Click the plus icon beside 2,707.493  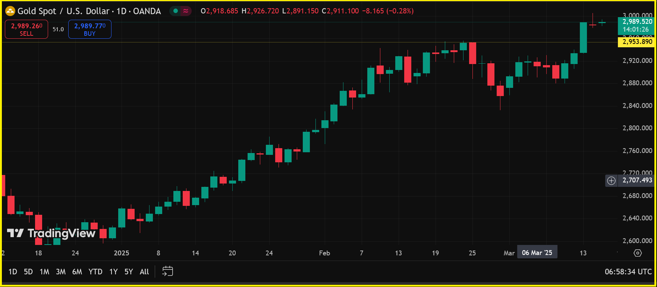611,181
